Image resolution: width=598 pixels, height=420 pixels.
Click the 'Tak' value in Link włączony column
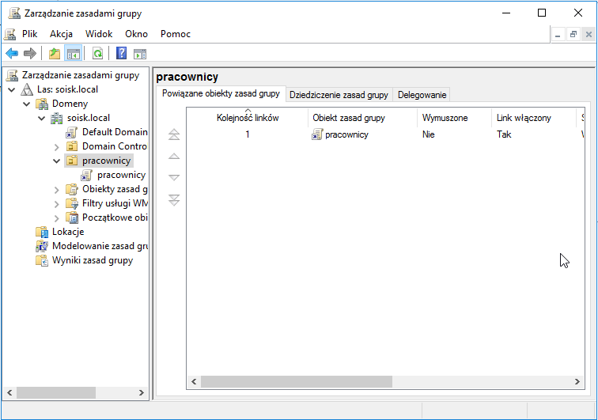click(x=504, y=134)
